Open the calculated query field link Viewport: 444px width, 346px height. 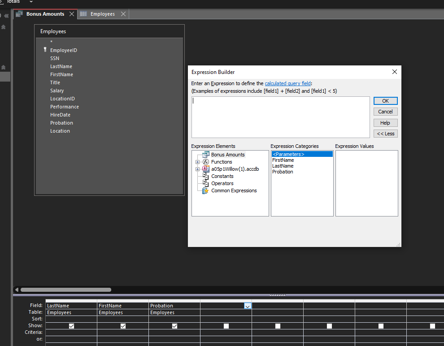click(x=287, y=83)
